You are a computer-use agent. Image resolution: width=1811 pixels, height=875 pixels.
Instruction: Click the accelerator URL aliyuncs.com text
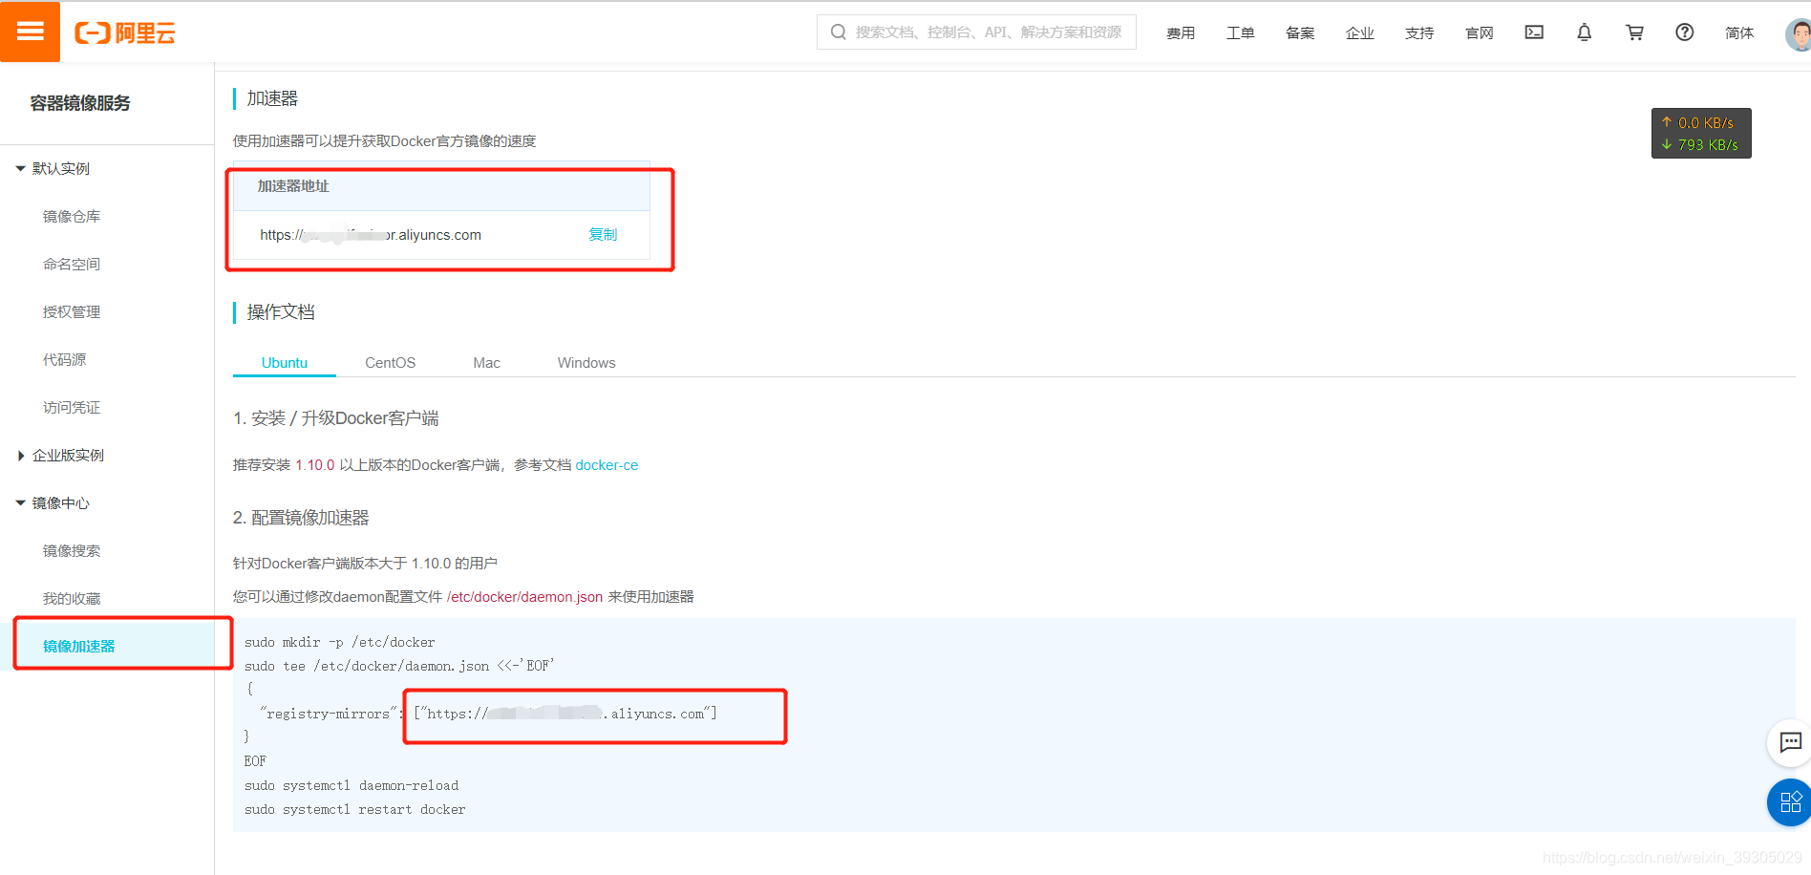point(371,235)
